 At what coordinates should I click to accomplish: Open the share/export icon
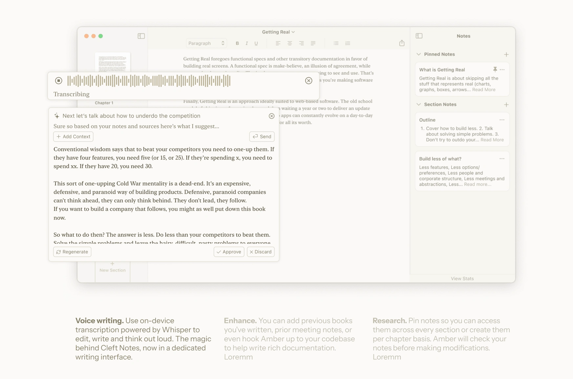click(x=402, y=43)
